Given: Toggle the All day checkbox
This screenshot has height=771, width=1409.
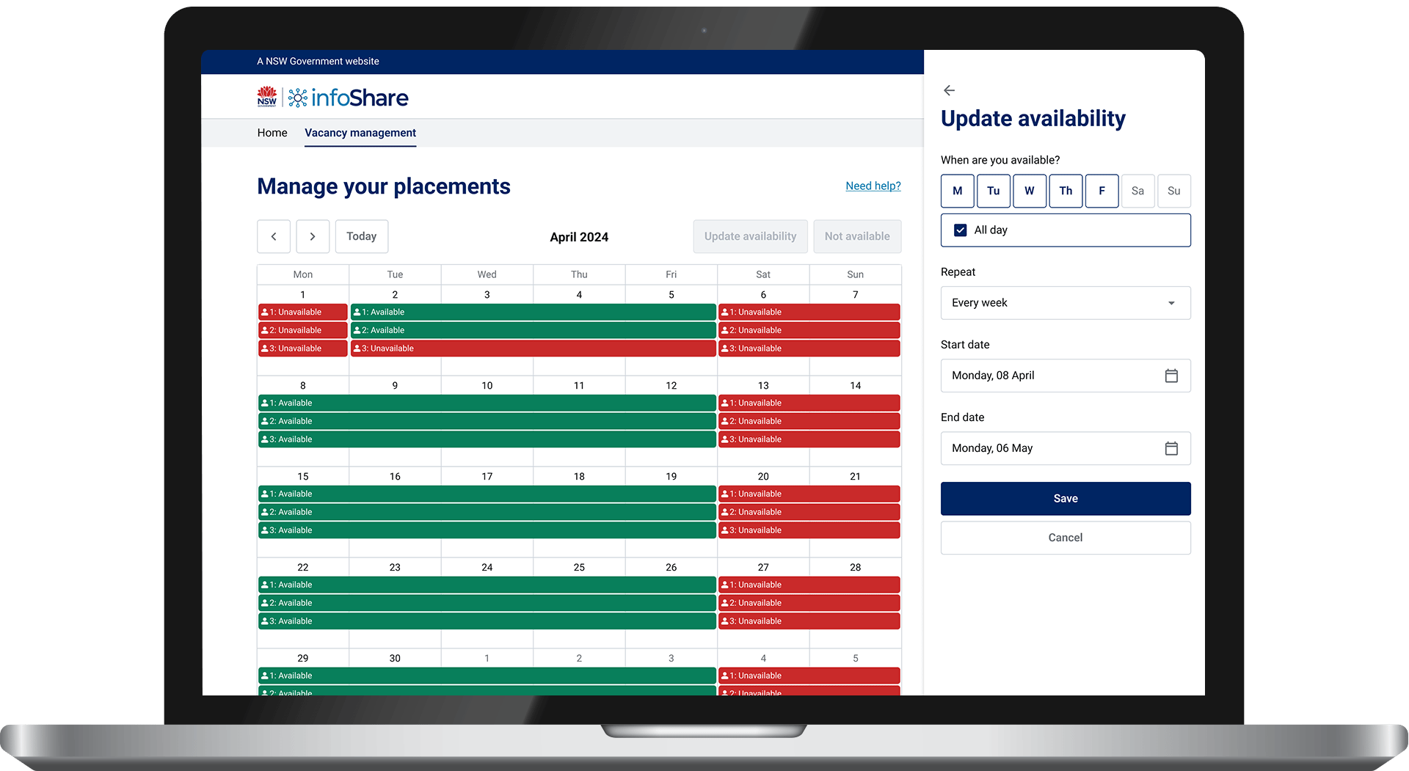Looking at the screenshot, I should (960, 230).
